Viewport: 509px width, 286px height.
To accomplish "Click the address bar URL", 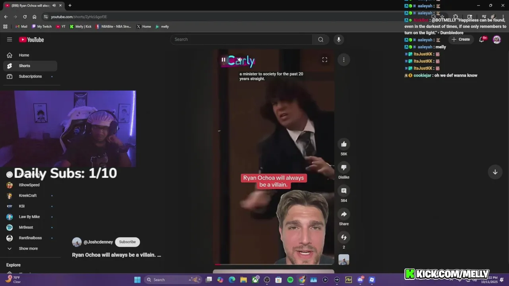I will [79, 17].
